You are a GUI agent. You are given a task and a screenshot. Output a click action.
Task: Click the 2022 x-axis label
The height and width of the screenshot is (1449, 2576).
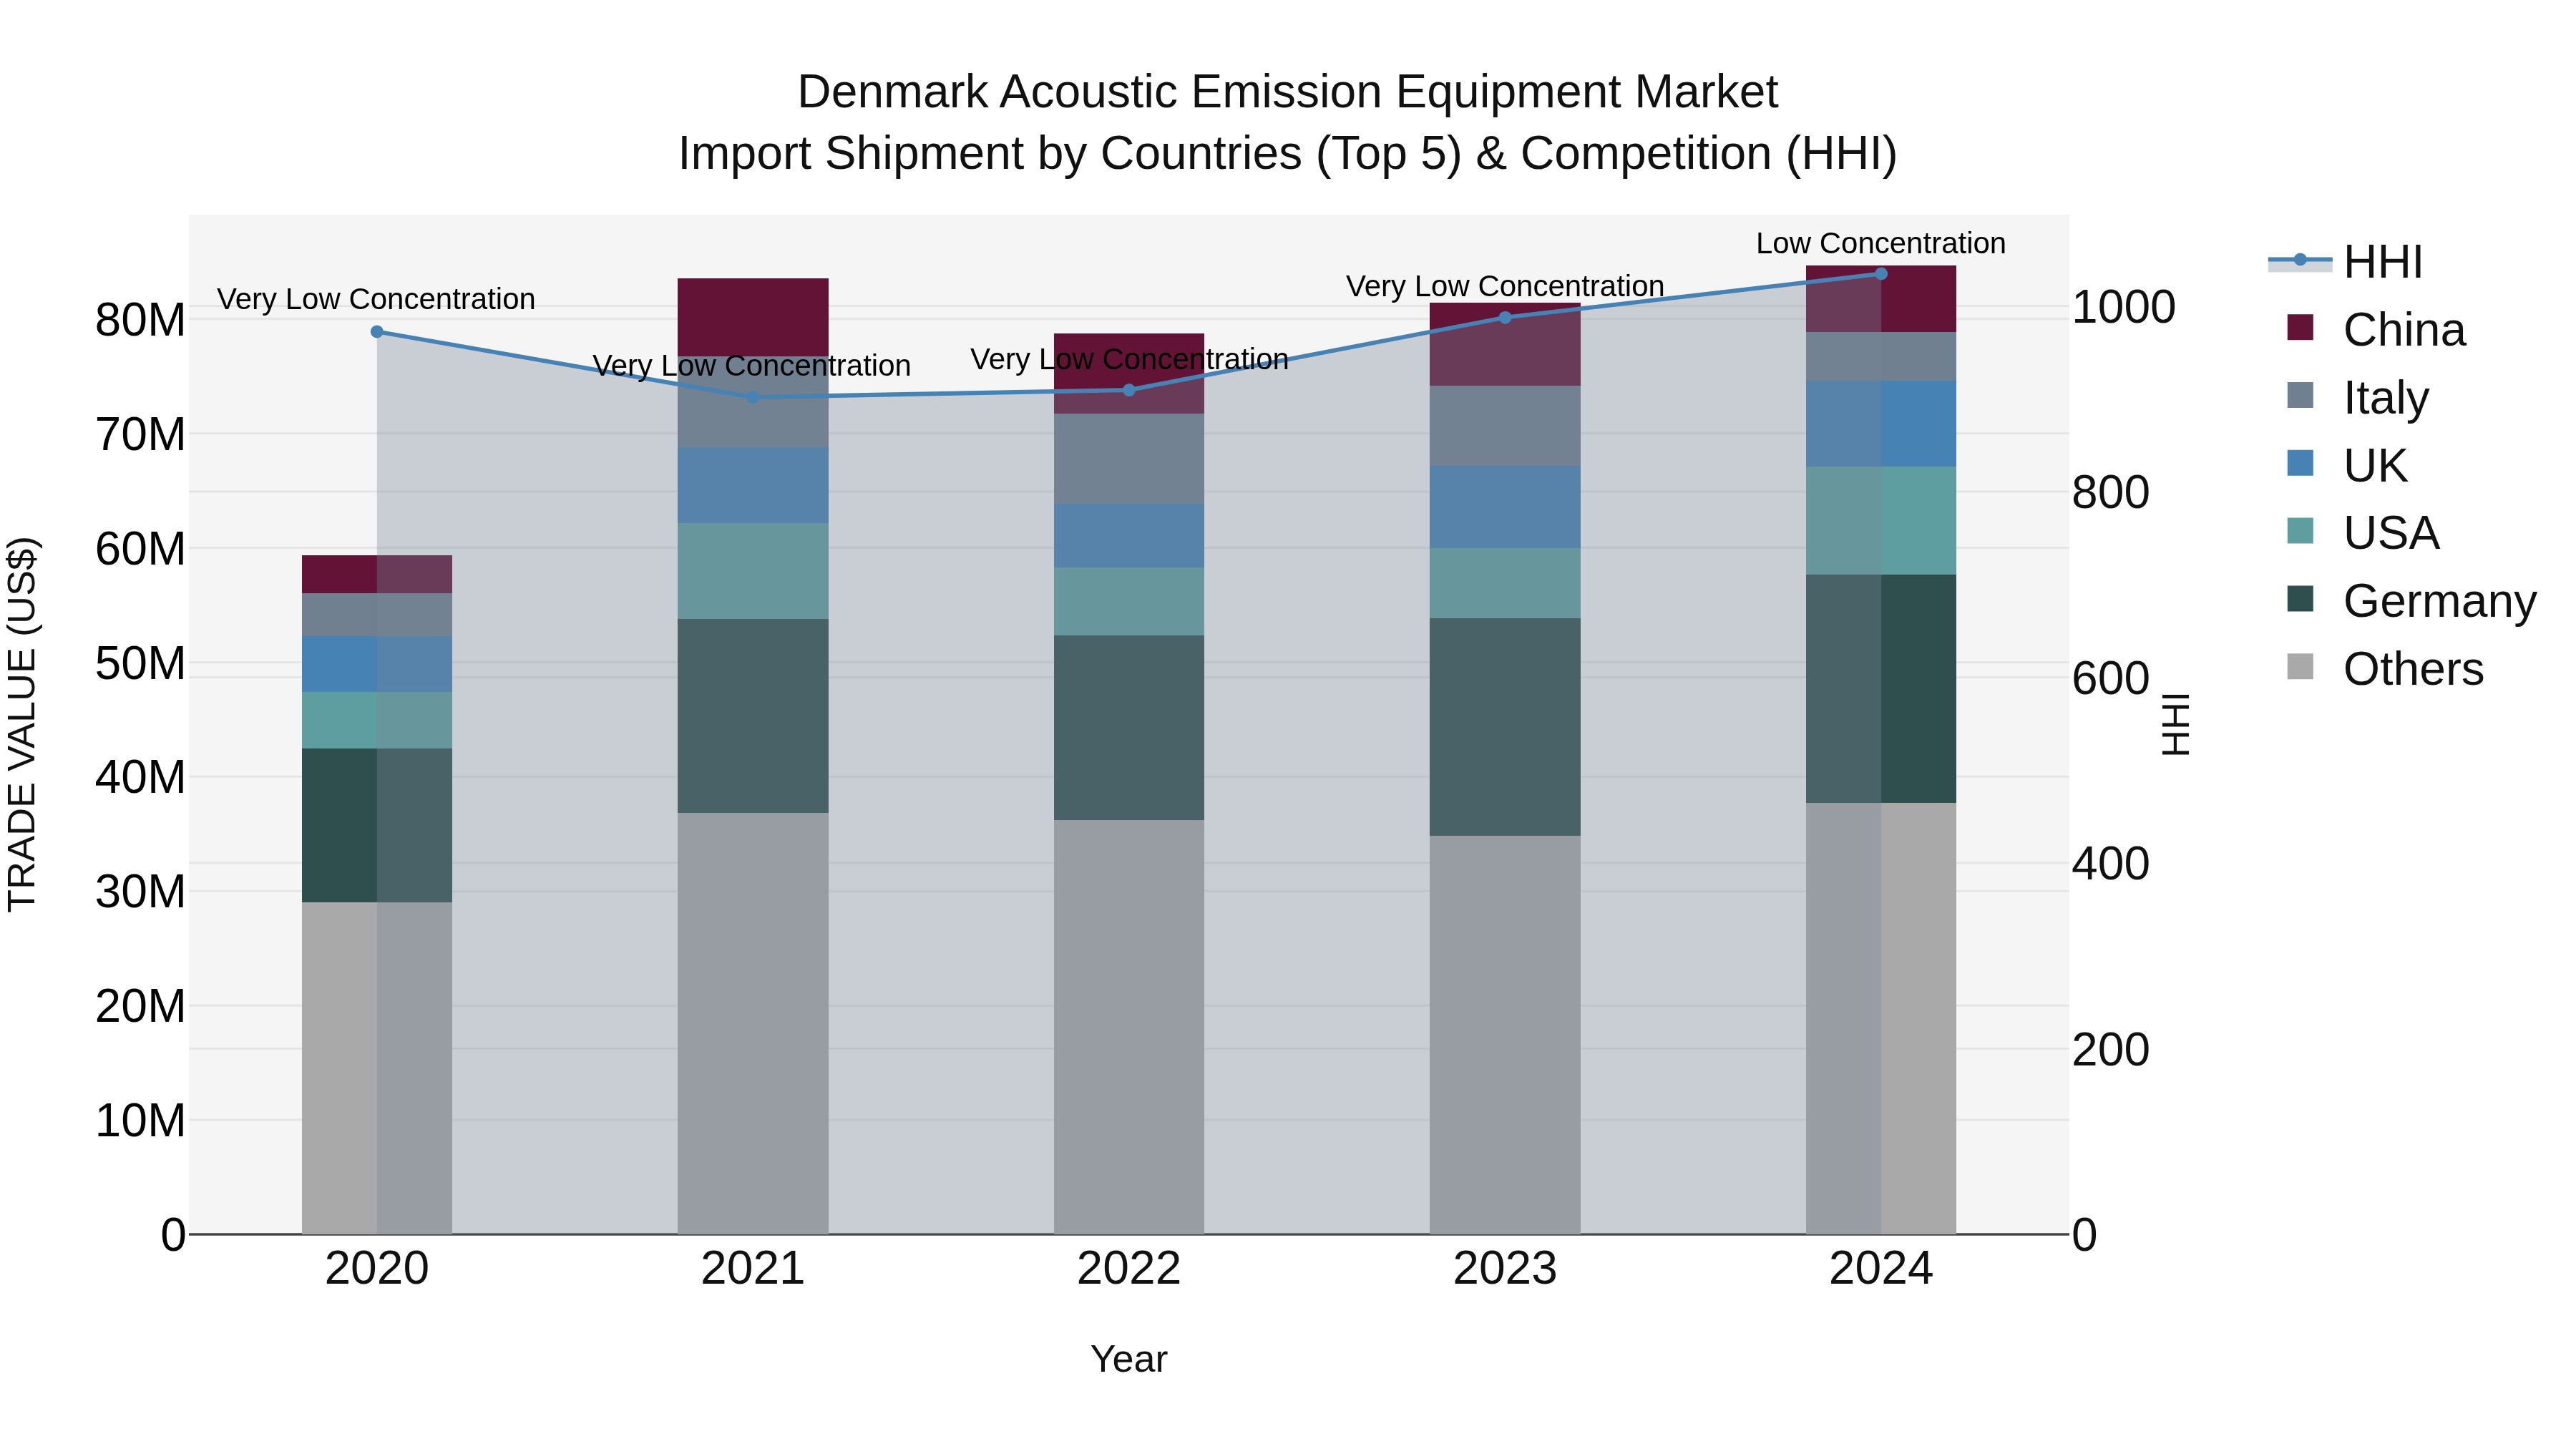[1129, 1269]
